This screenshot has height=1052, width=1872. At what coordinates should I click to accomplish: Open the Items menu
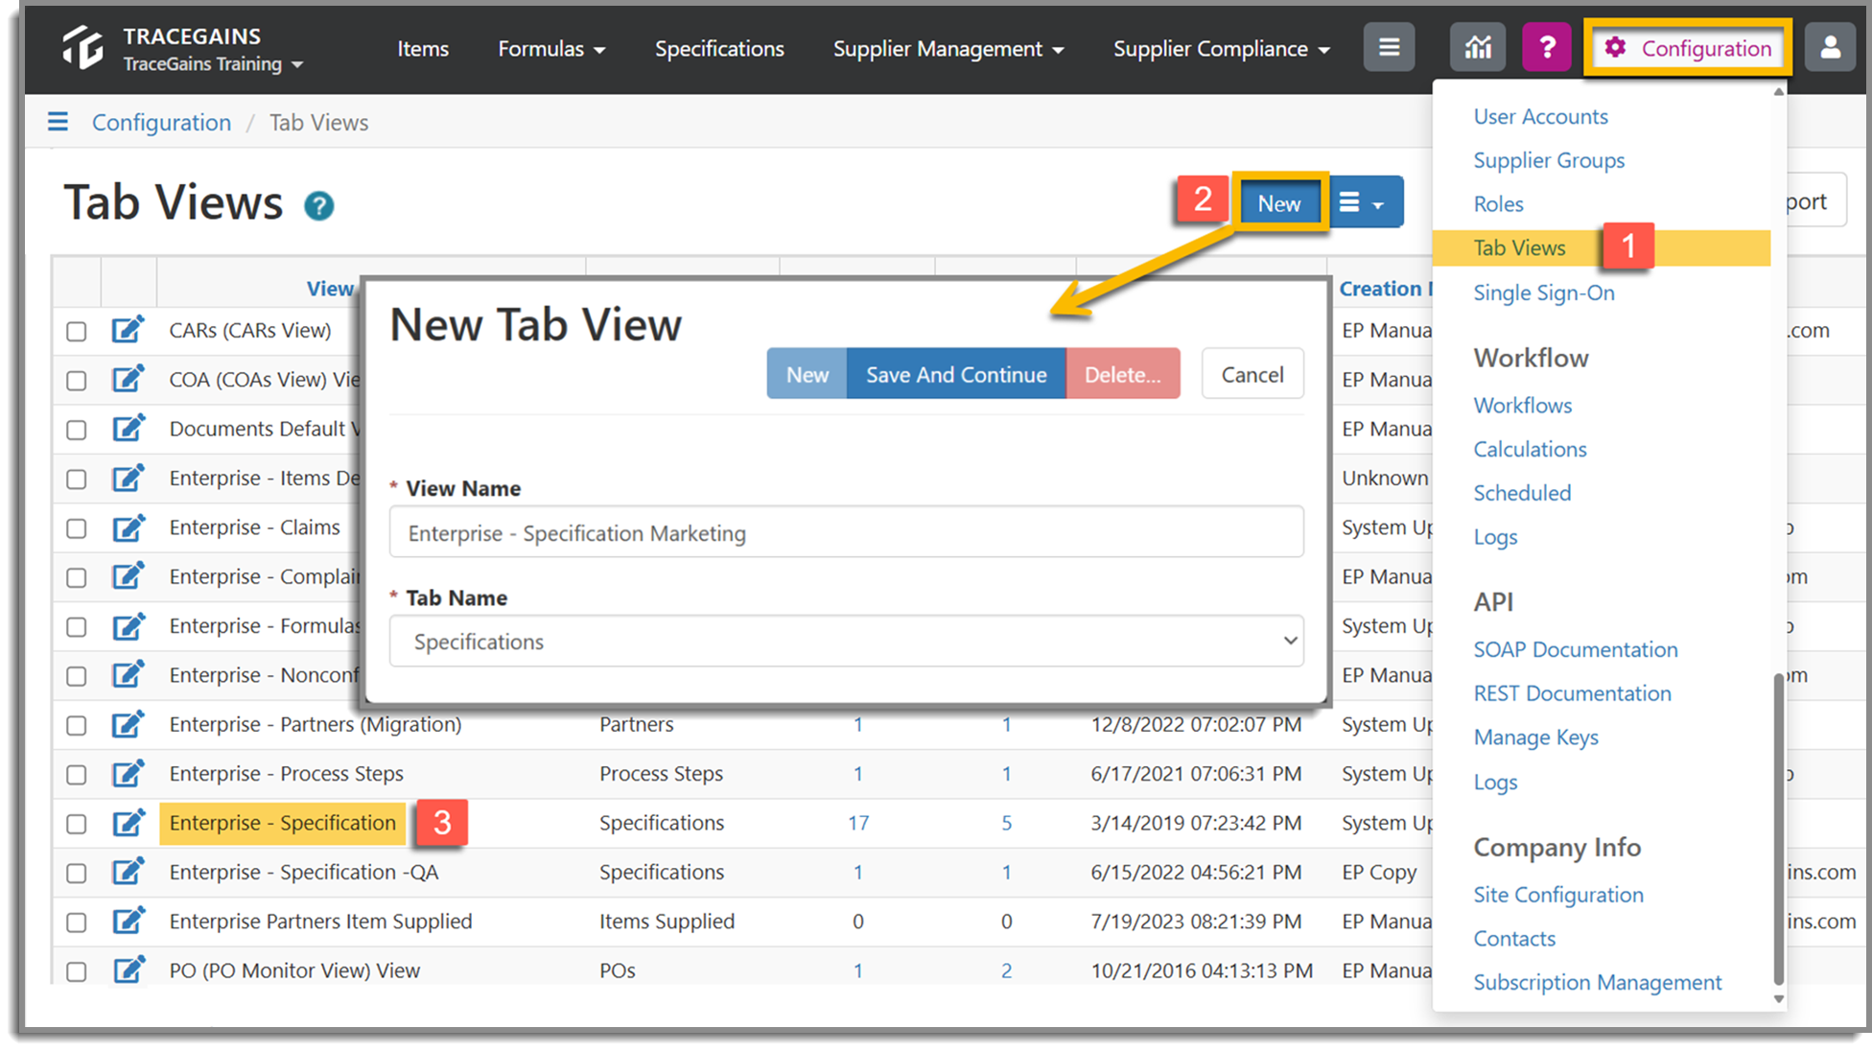[423, 48]
